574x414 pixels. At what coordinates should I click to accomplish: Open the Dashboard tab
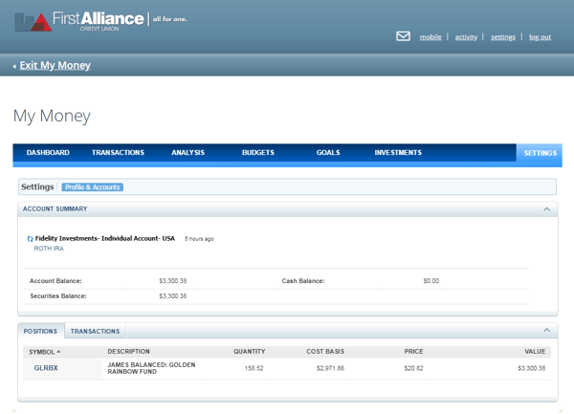(x=48, y=153)
